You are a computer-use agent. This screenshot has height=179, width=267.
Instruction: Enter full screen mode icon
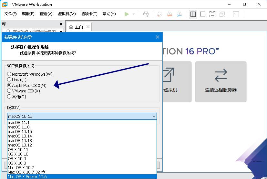tap(212, 14)
